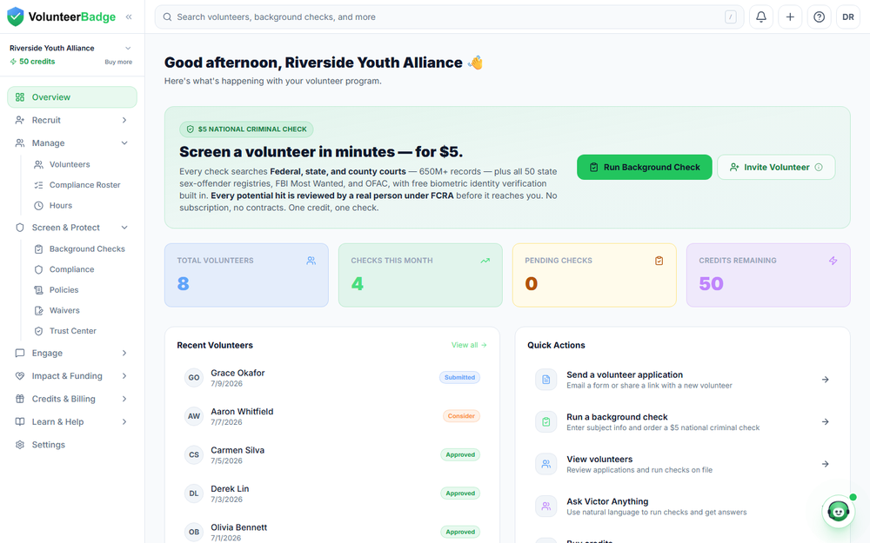
Task: Click the Invite Volunteer button
Action: [776, 167]
